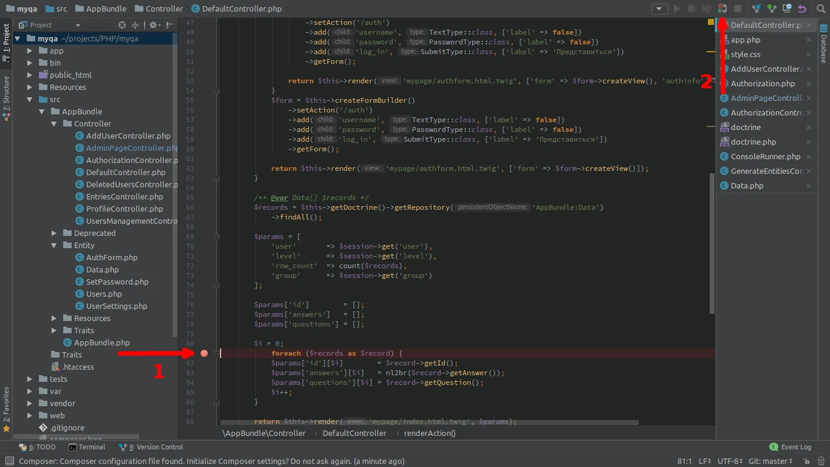Open Search Everywhere magnifier icon
The height and width of the screenshot is (467, 830).
click(821, 9)
